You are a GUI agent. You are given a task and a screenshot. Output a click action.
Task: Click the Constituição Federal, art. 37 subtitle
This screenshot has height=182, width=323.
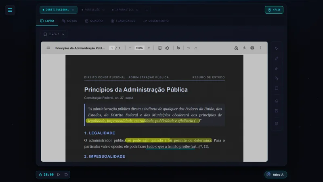coord(109,98)
